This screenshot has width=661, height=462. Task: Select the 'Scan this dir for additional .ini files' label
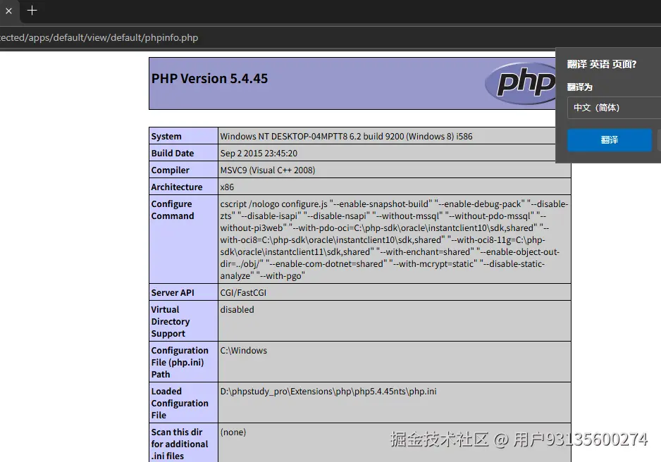click(180, 444)
